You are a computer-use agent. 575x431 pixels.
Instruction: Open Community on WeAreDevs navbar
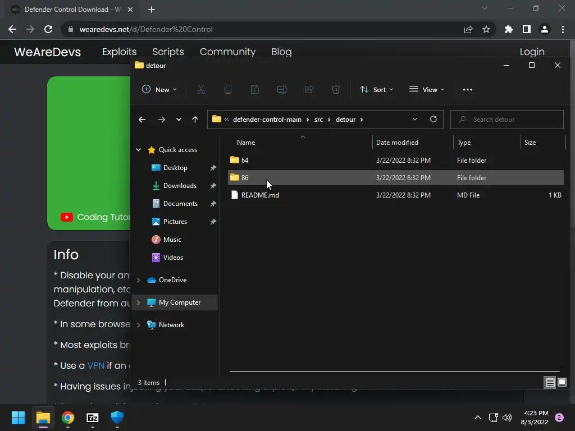tap(227, 52)
